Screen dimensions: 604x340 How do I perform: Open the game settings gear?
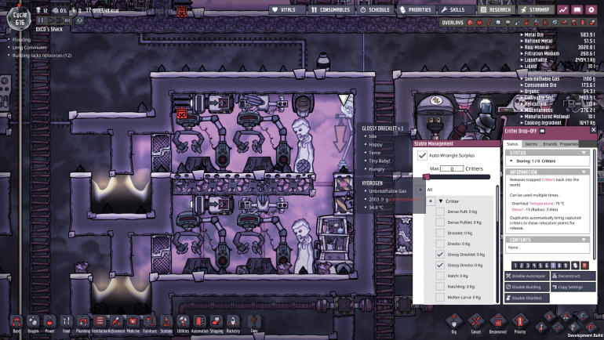point(591,9)
